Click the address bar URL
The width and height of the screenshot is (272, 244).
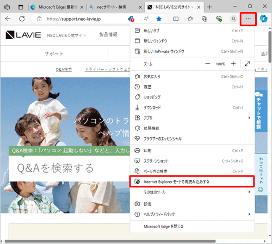(x=73, y=19)
